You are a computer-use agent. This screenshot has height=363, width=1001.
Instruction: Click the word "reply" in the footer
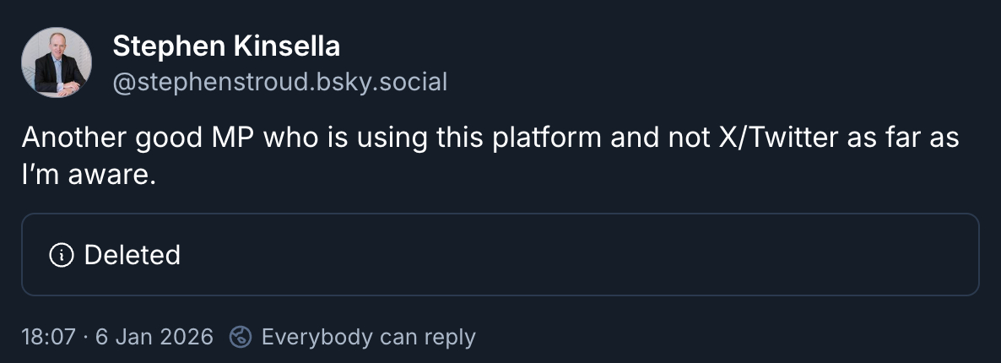click(450, 337)
